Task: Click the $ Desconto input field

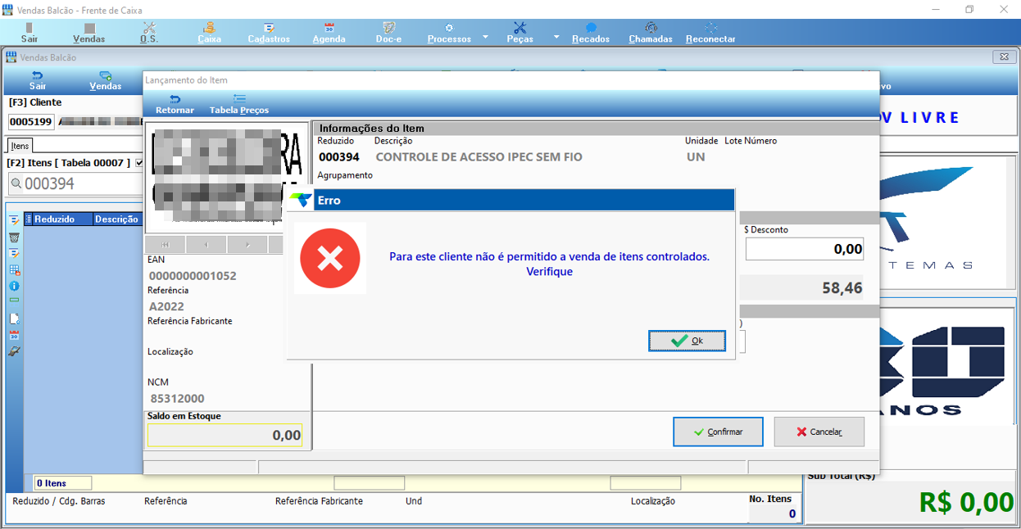Action: pos(805,249)
